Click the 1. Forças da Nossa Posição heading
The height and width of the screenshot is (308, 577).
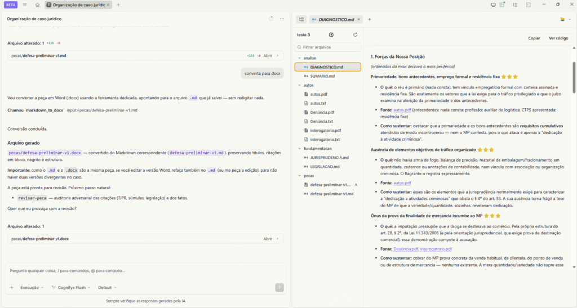click(x=397, y=57)
